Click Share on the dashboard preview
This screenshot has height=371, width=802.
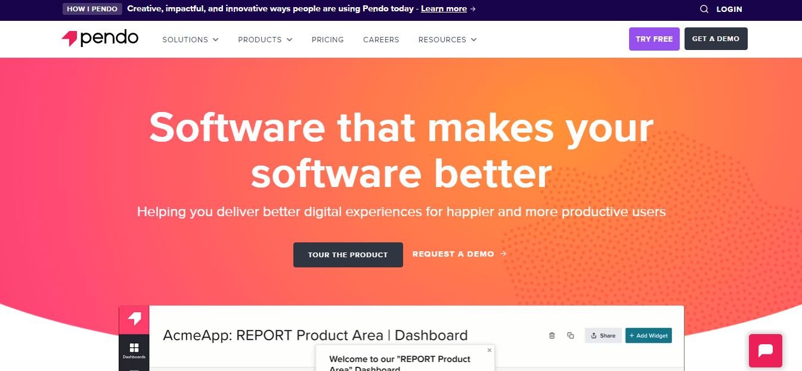pos(603,336)
